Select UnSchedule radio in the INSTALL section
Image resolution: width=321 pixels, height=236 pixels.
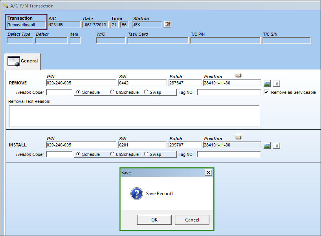click(112, 154)
